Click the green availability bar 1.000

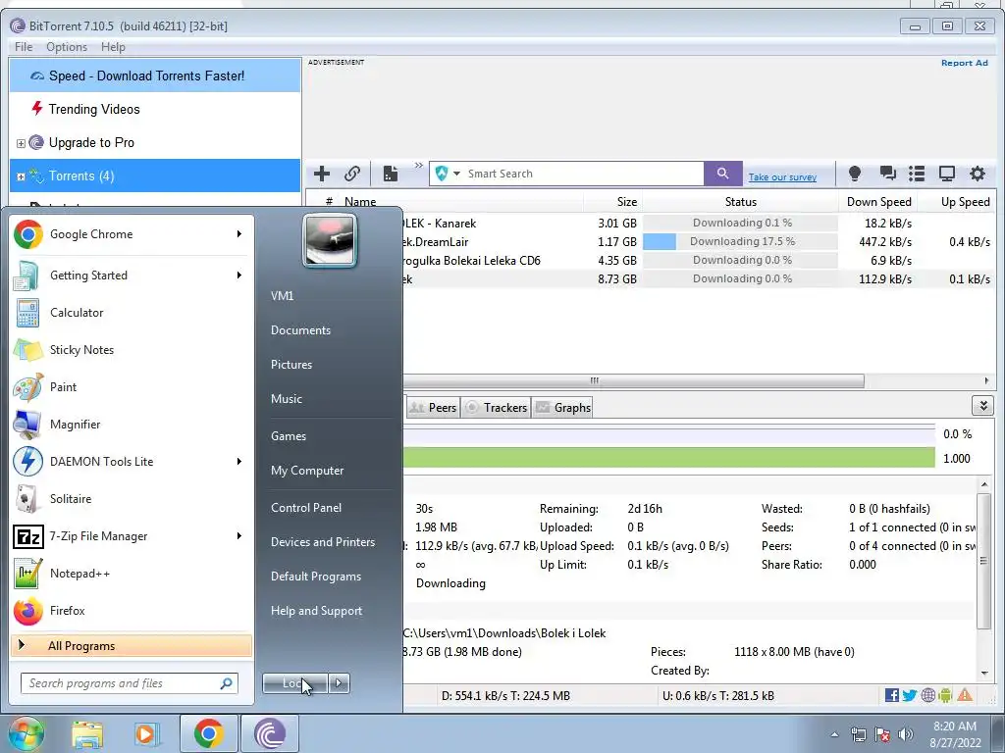point(669,458)
